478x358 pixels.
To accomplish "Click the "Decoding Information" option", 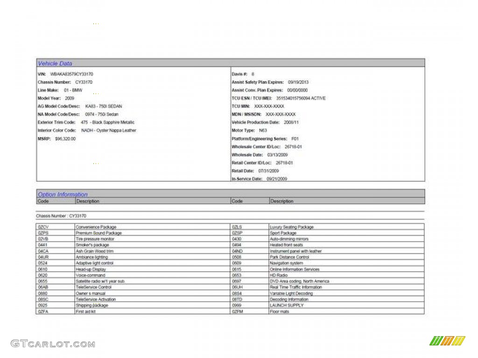I will click(289, 299).
